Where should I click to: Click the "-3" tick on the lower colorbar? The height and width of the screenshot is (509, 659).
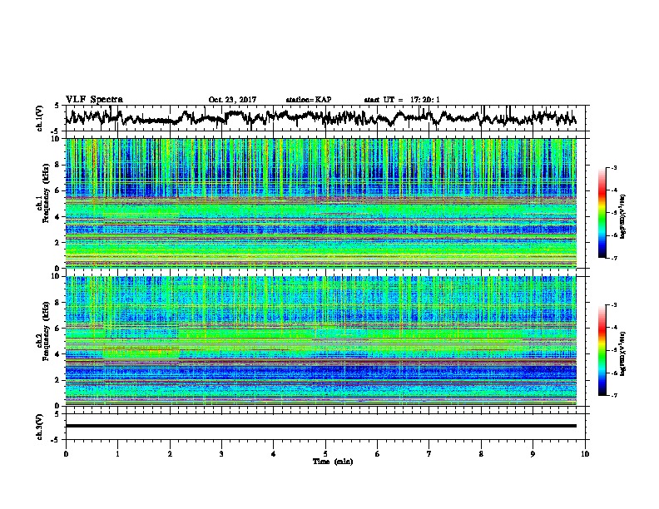pos(613,305)
